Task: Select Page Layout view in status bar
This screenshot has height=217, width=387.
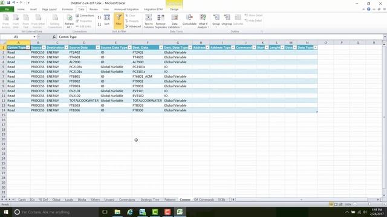Action: pos(336,204)
